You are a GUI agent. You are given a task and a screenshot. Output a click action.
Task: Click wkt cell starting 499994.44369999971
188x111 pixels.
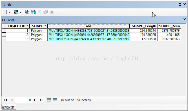pyautogui.click(x=89, y=35)
